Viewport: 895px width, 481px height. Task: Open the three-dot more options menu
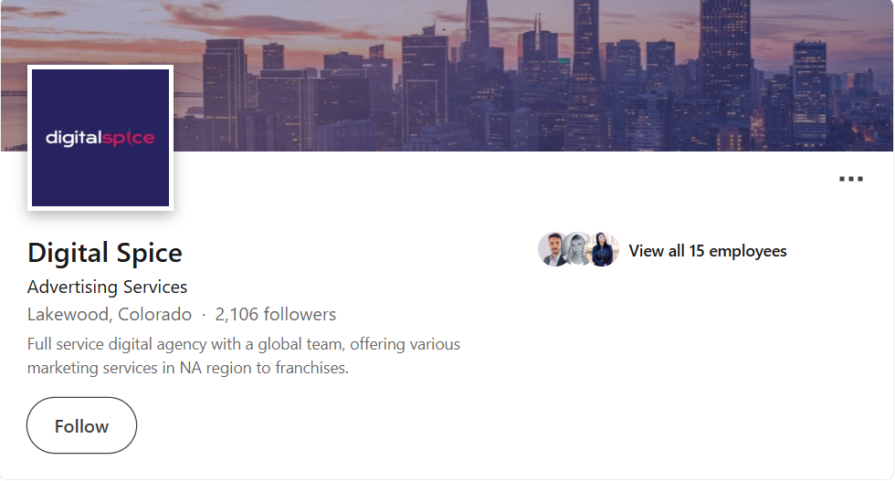[850, 179]
